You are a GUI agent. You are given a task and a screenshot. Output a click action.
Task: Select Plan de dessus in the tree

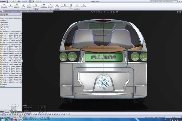coord(5,26)
